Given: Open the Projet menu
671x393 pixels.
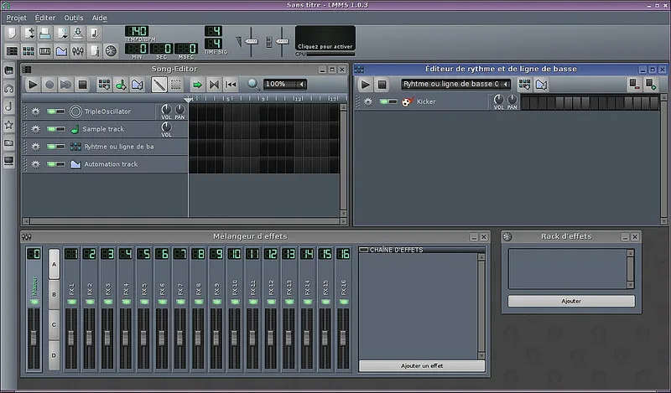Looking at the screenshot, I should pyautogui.click(x=16, y=17).
